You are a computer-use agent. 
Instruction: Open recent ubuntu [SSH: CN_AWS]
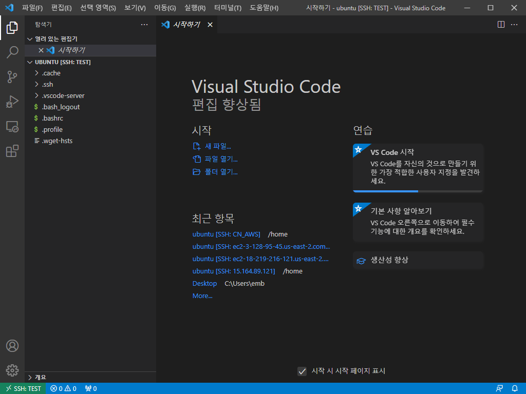click(227, 234)
